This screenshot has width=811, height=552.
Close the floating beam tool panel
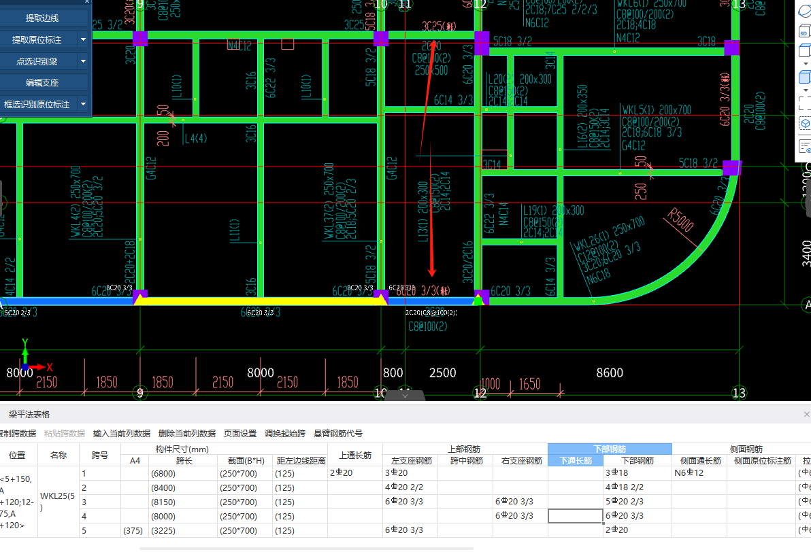[87, 1]
